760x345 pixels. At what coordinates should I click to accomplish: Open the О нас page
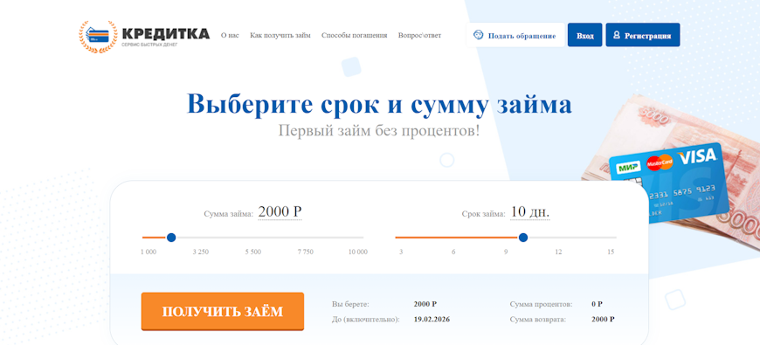pyautogui.click(x=230, y=35)
